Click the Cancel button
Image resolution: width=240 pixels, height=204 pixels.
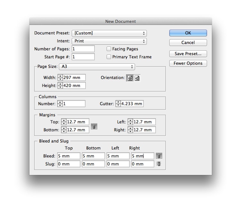click(x=188, y=42)
